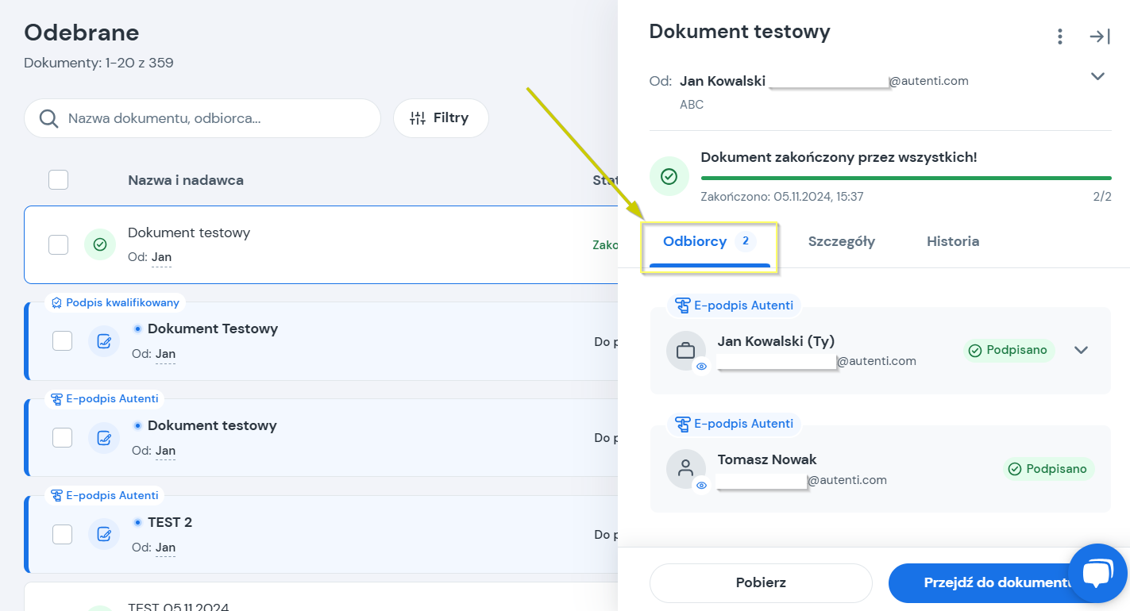
Task: Click E-podpis Autenti badge above Dokument testowy row
Action: coord(105,399)
